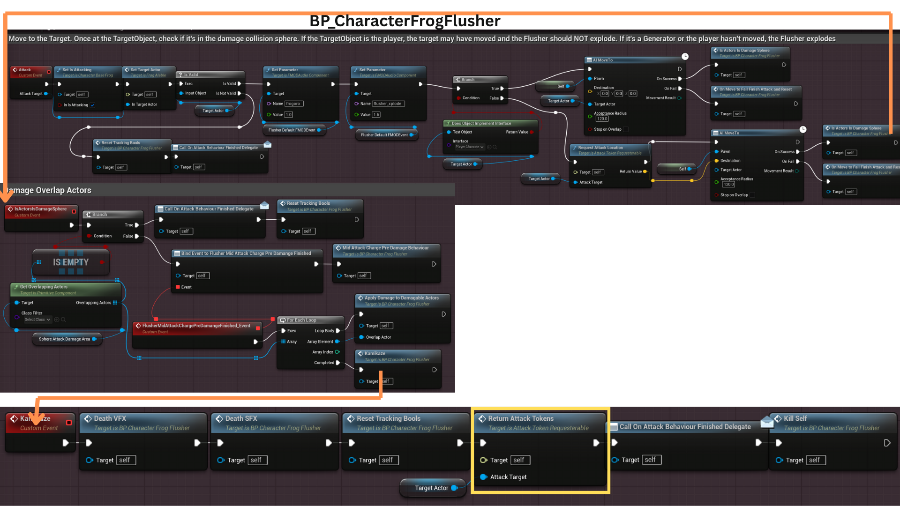900x506 pixels.
Task: Click the question mark icon on Is Valid node
Action: (180, 75)
